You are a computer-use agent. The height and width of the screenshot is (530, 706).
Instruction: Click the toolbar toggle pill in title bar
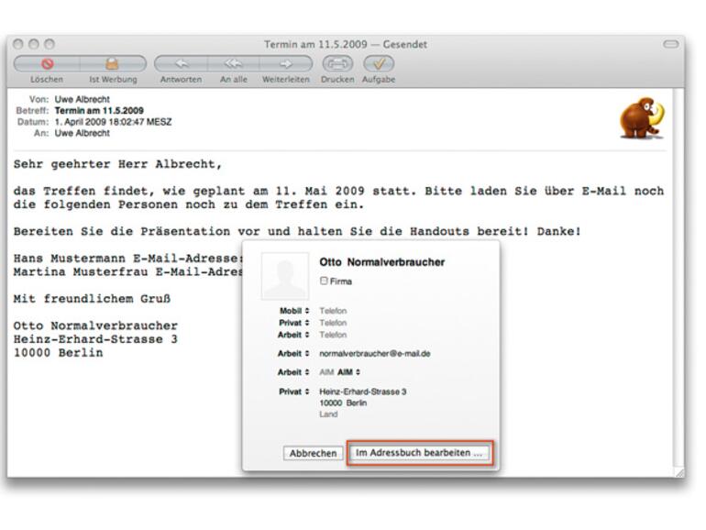(x=671, y=44)
